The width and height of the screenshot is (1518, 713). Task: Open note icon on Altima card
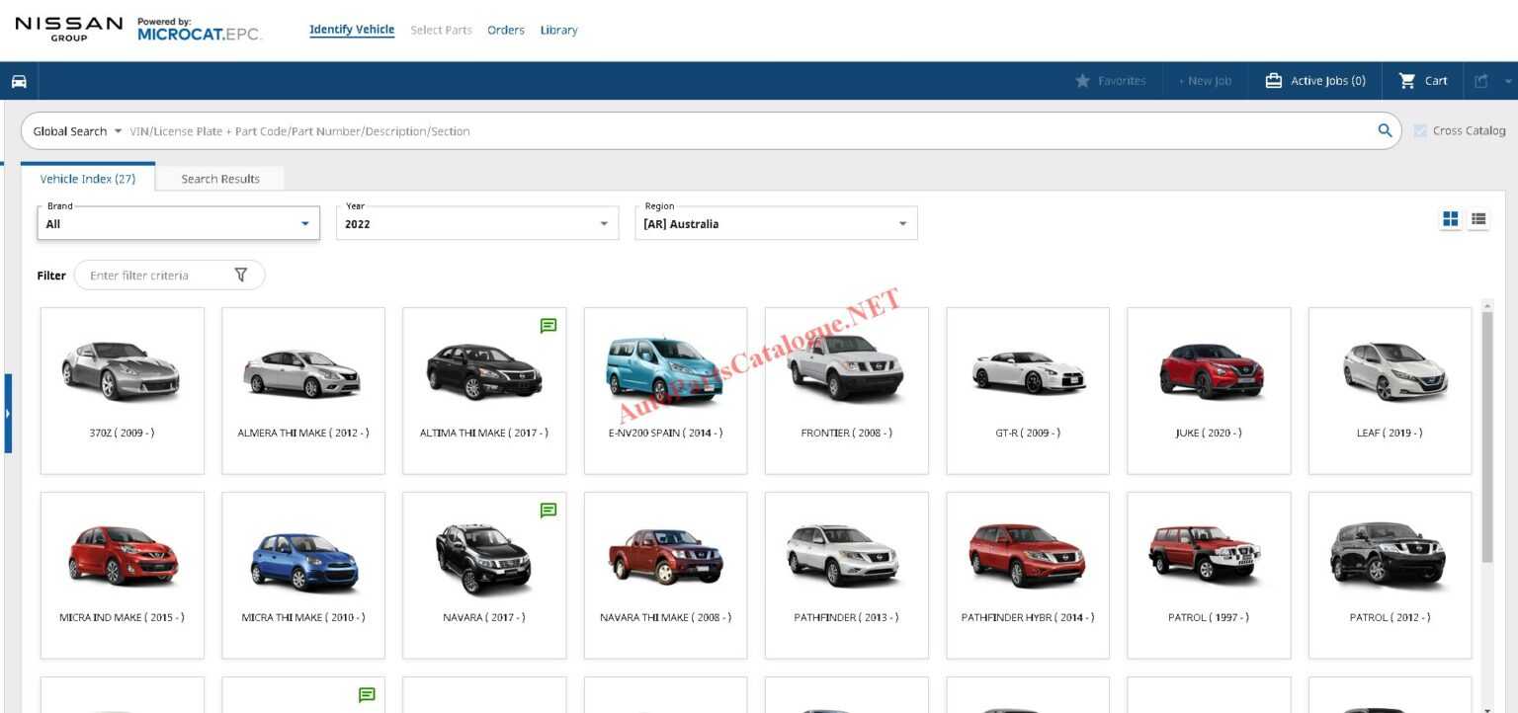coord(548,325)
